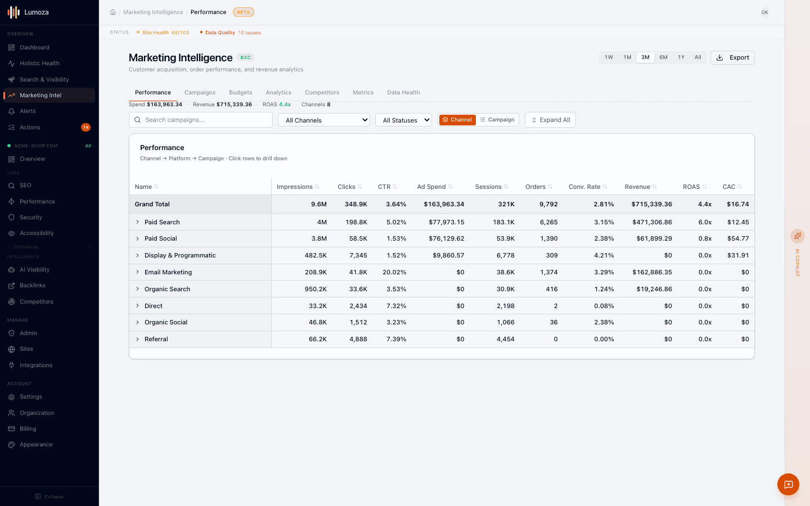Select the All time range
This screenshot has width=810, height=506.
point(697,57)
